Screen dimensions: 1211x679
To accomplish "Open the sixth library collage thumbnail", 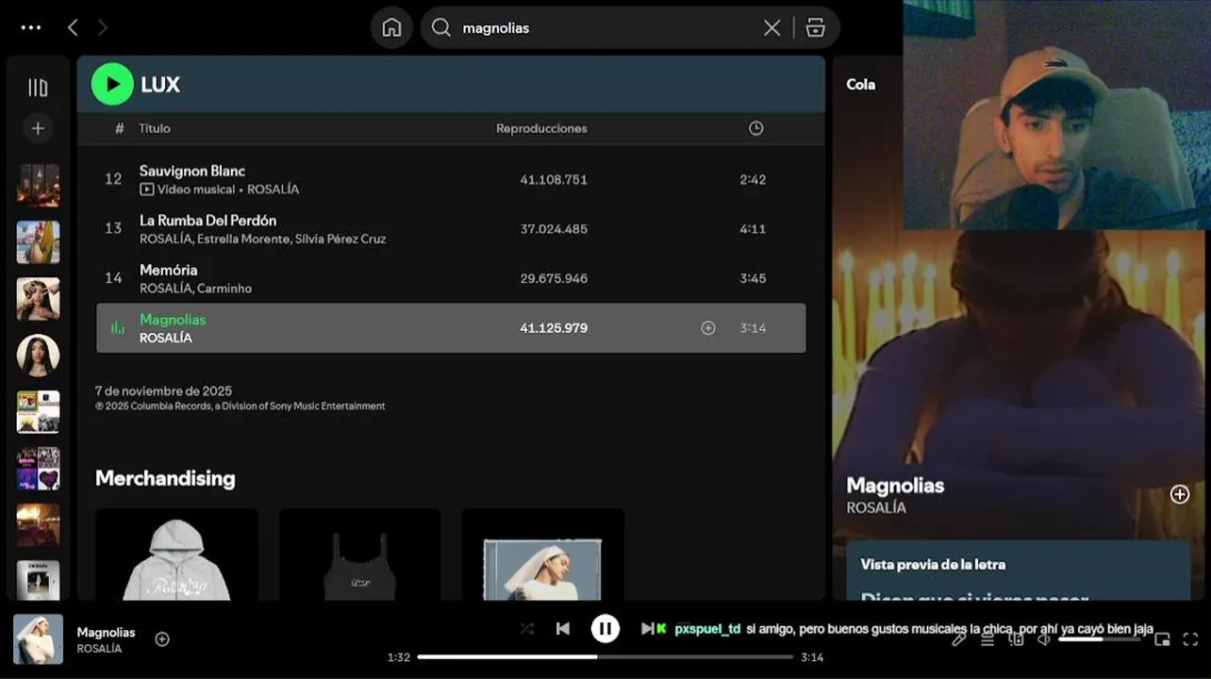I will point(38,468).
